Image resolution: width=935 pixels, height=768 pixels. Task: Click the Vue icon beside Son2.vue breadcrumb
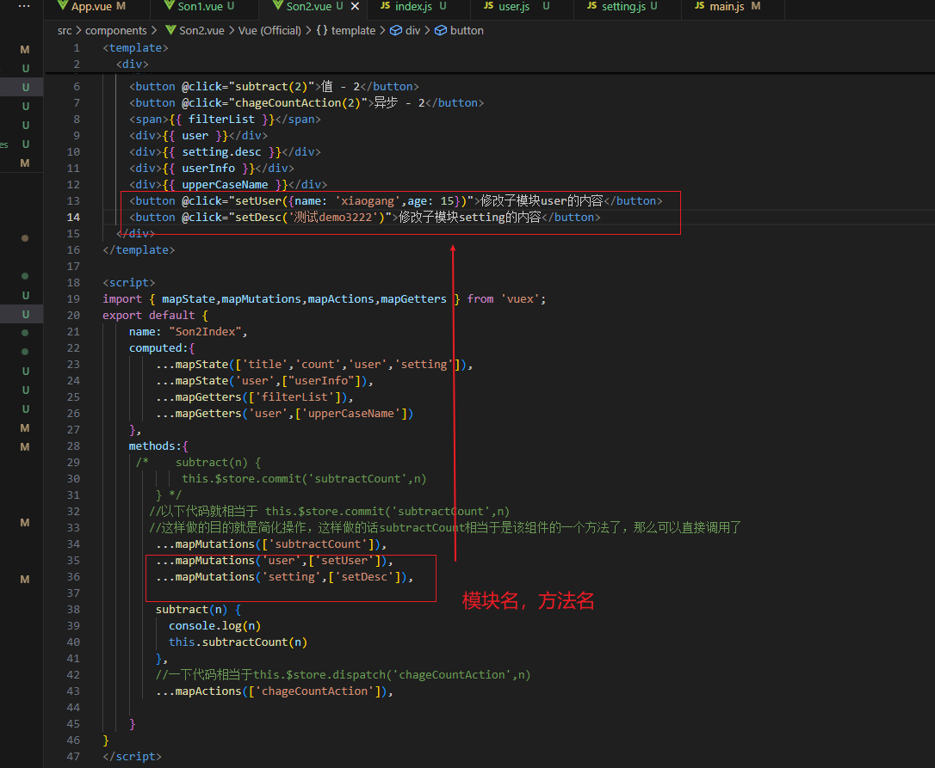[170, 30]
